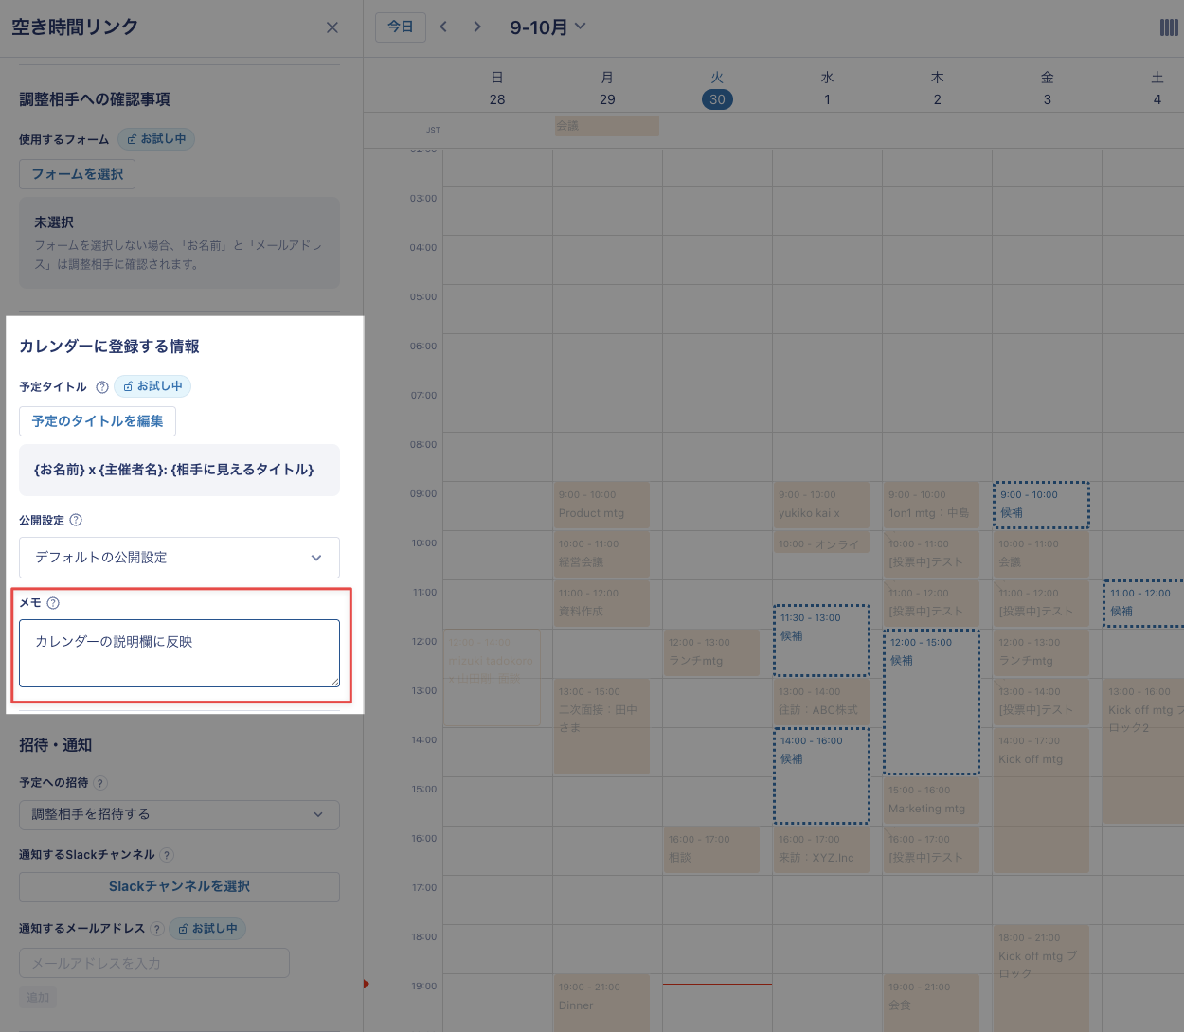The height and width of the screenshot is (1032, 1184).
Task: Open the 9-10月 month picker
Action: point(547,27)
